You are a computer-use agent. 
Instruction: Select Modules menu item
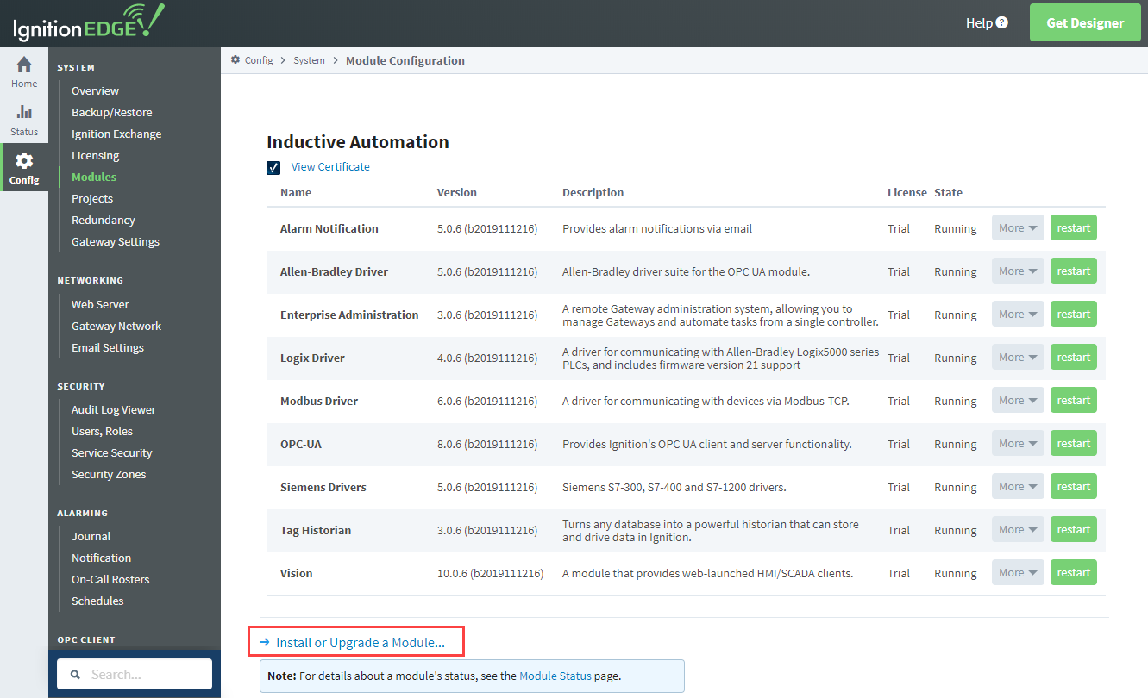tap(94, 178)
